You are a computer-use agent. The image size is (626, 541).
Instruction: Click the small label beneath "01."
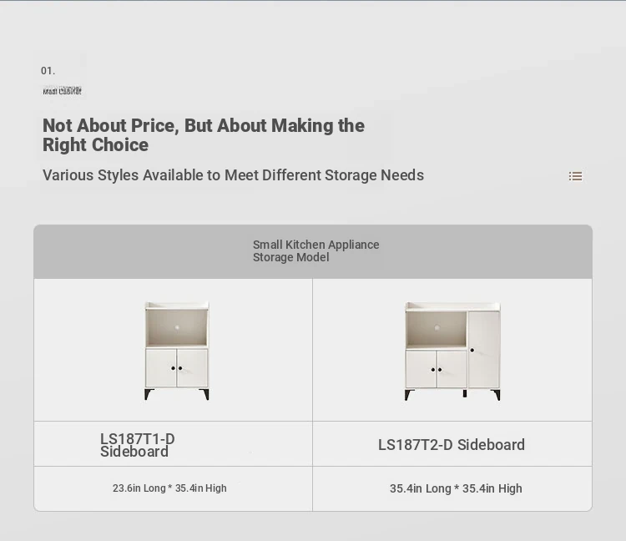pyautogui.click(x=63, y=91)
